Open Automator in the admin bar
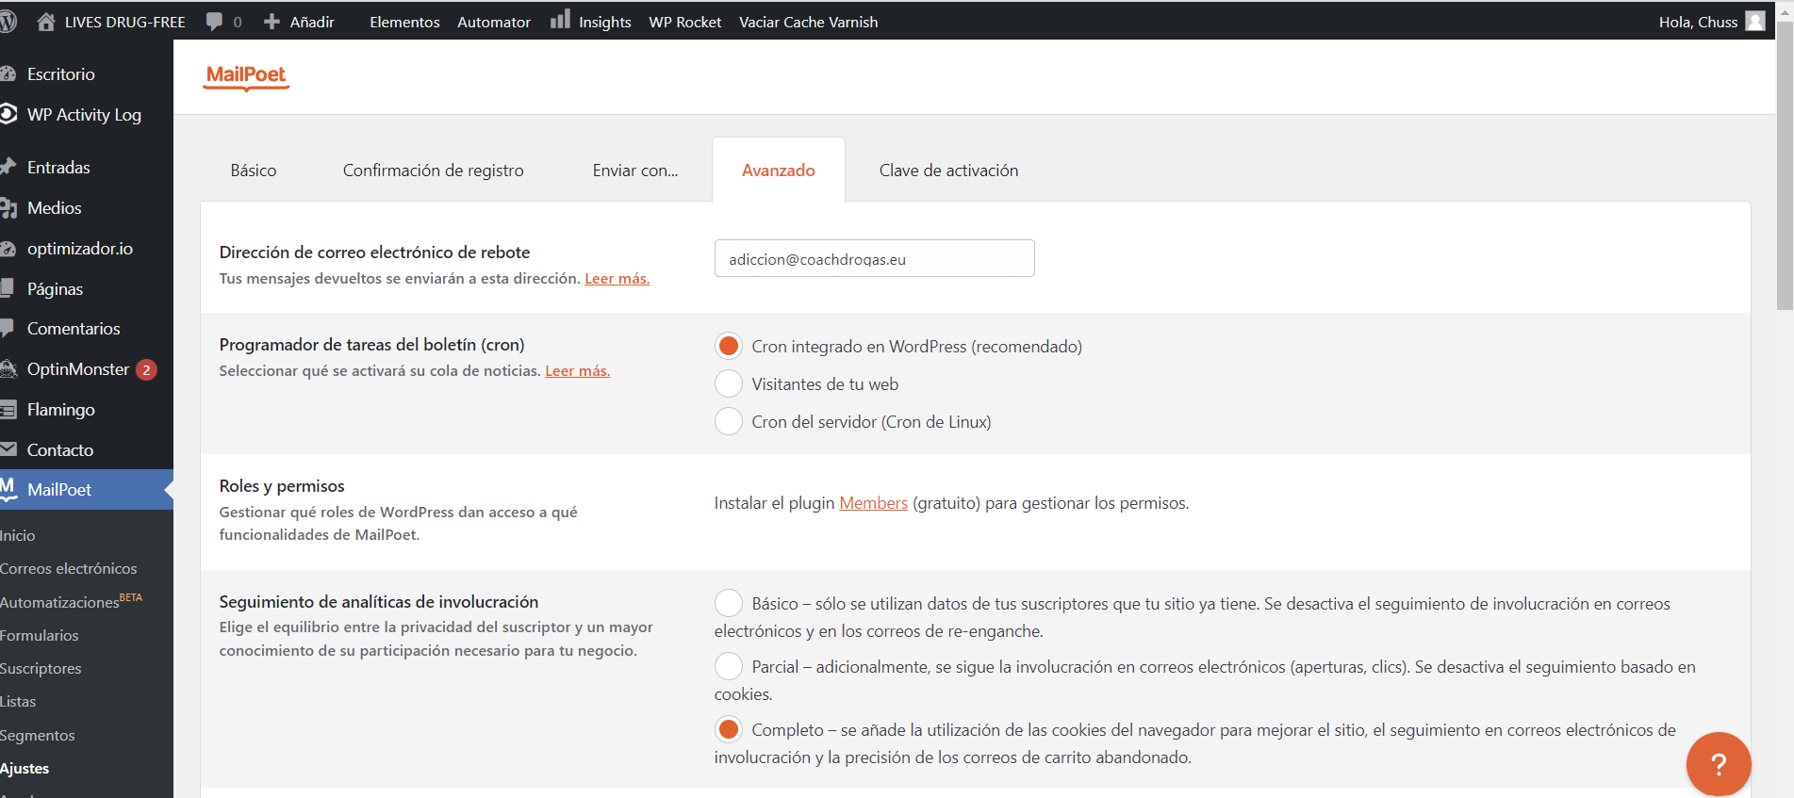 pos(494,22)
